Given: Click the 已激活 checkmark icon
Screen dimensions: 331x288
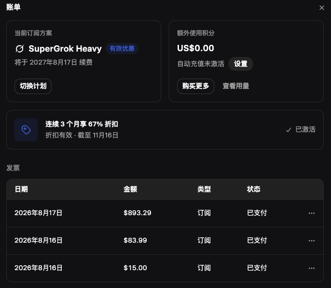Looking at the screenshot, I should pos(289,130).
